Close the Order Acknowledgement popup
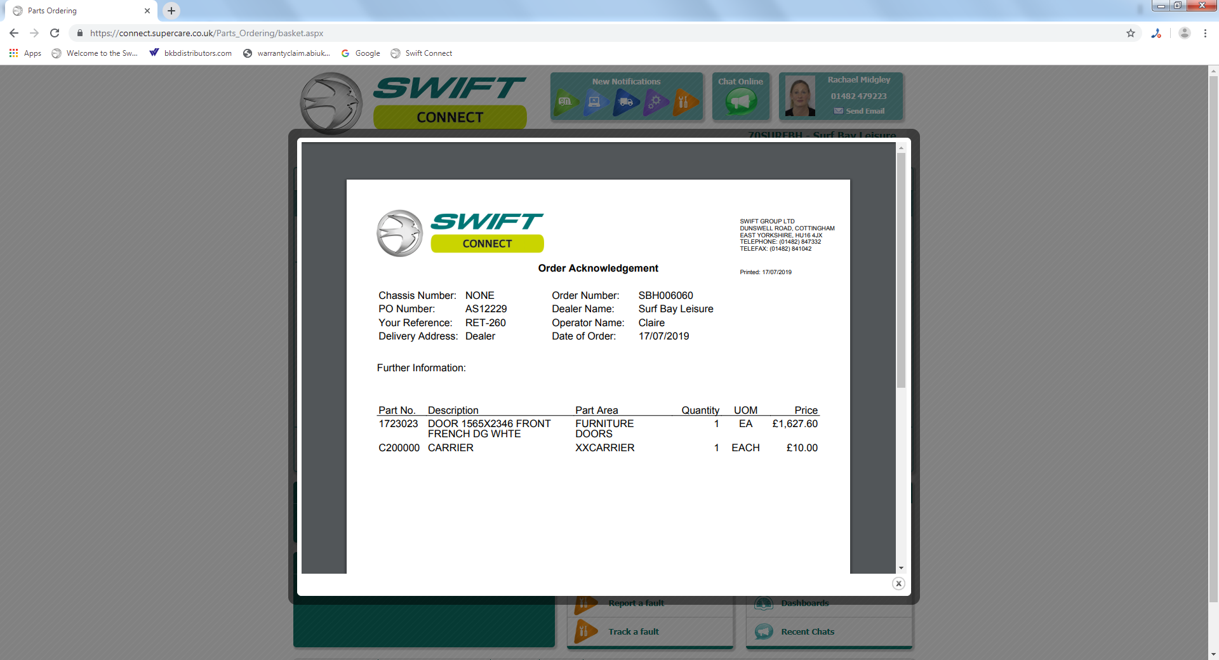The width and height of the screenshot is (1219, 660). pyautogui.click(x=898, y=583)
